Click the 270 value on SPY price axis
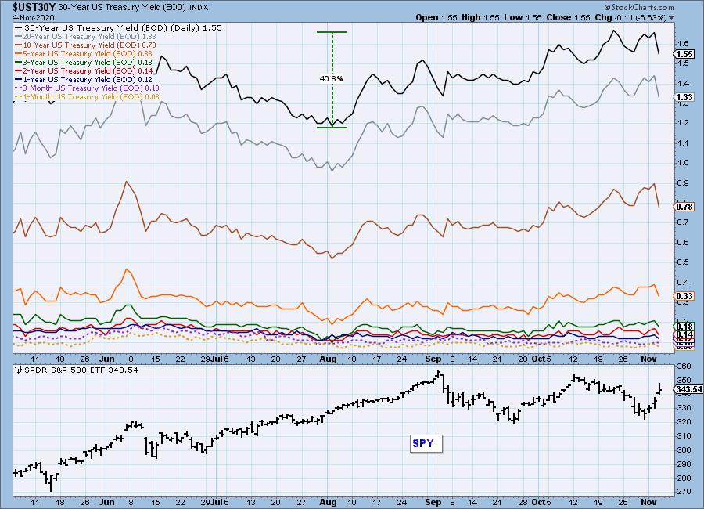This screenshot has height=509, width=704. point(684,492)
